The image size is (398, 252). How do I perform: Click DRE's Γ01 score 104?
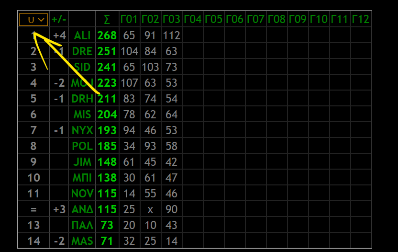130,51
